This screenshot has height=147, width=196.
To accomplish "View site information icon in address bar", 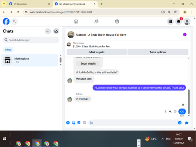I will (x=26, y=12).
